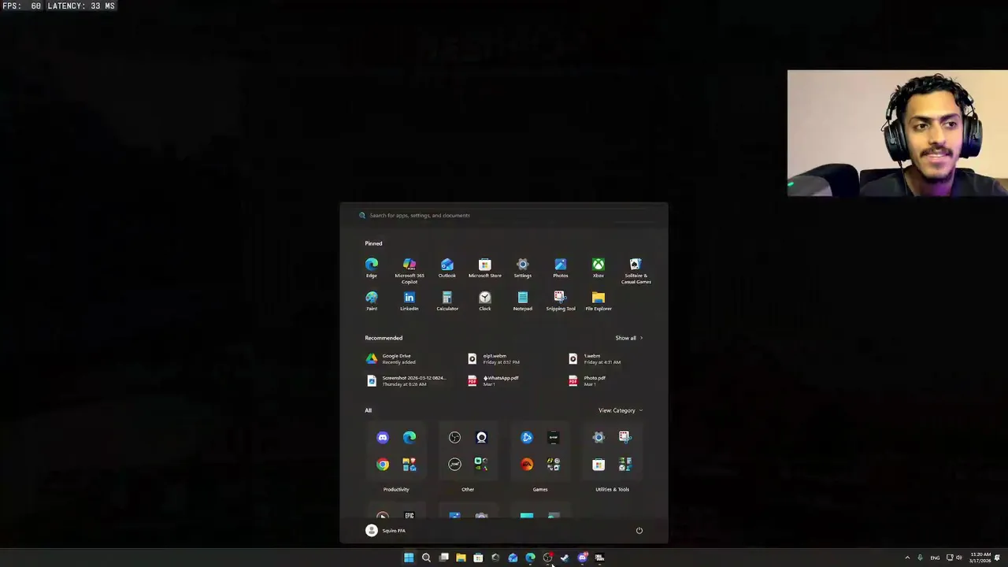Open Microsoft Store in Utilities & Tools category
This screenshot has width=1008, height=567.
pos(598,465)
